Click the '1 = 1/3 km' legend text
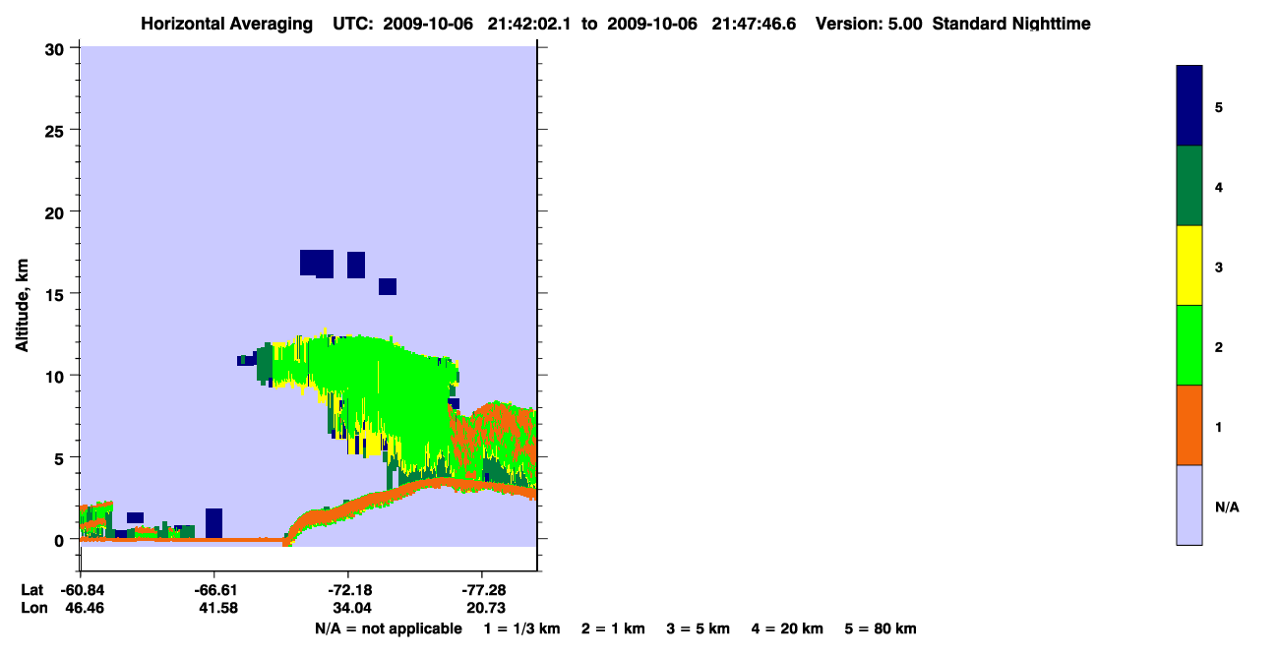 pyautogui.click(x=520, y=628)
